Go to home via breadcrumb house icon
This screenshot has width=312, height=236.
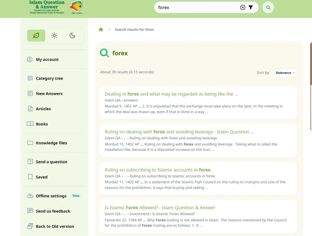tap(101, 29)
